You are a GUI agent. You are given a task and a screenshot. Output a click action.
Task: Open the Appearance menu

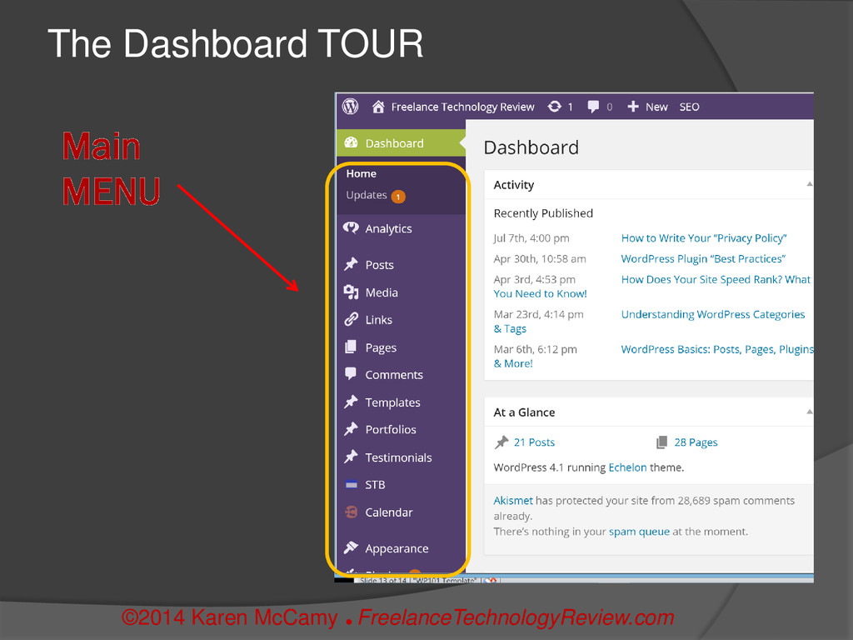(397, 548)
